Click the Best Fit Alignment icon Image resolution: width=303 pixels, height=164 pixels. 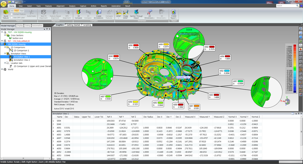tap(43, 14)
